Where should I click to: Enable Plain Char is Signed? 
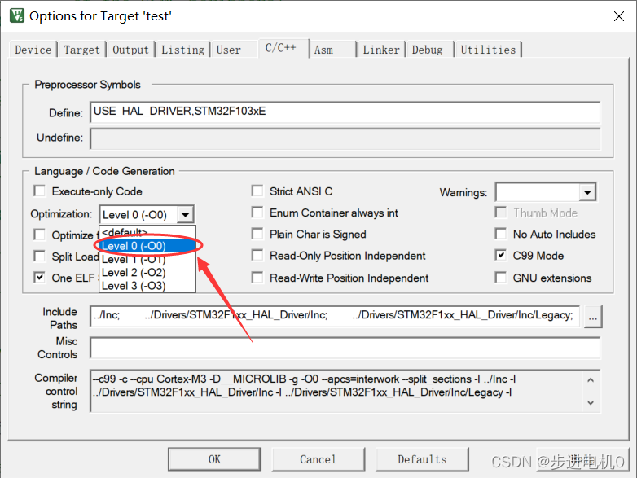257,234
